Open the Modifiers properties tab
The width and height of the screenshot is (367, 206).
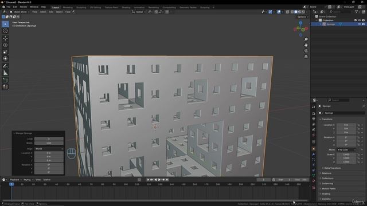click(x=314, y=154)
